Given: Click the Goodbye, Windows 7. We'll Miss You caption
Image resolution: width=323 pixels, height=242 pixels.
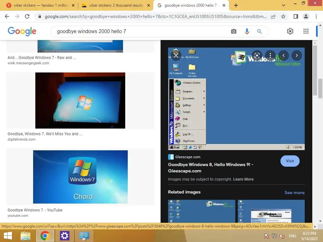Looking at the screenshot, I should click(x=45, y=134).
